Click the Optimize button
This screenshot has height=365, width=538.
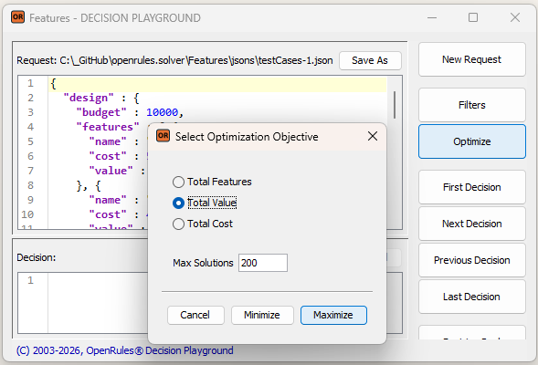click(472, 141)
